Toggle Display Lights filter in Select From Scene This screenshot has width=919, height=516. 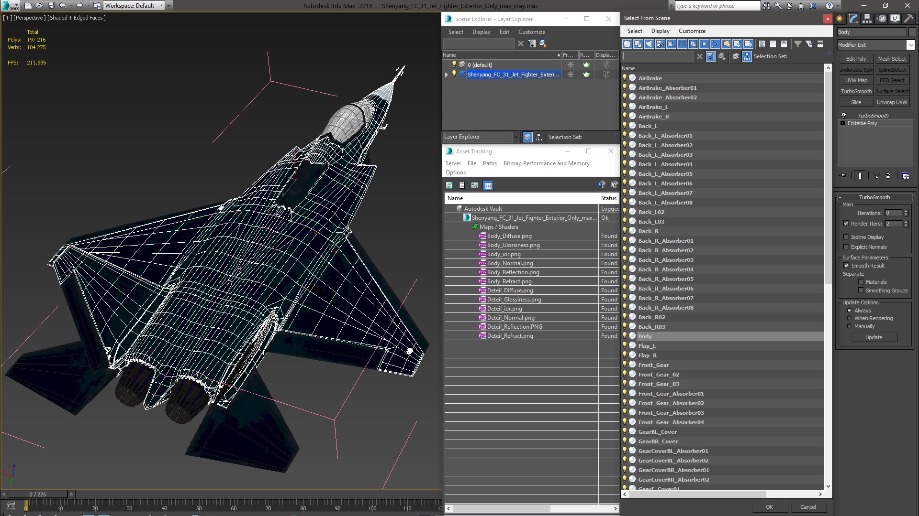pyautogui.click(x=649, y=44)
